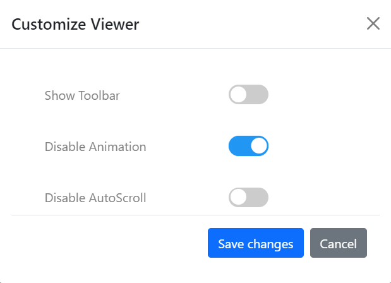Click the Save changes button

[255, 243]
